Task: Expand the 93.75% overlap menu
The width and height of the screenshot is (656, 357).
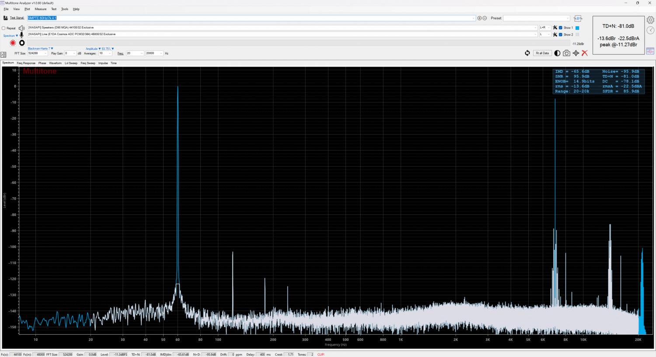Action: point(108,49)
